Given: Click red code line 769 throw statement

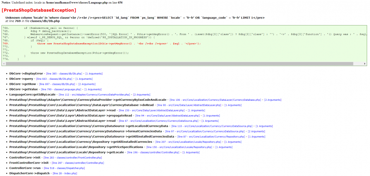Looking at the screenshot, I should coord(119,44).
